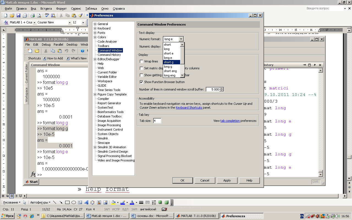
Task: Toggle the Set matrix display width checkbox
Action: point(141,68)
